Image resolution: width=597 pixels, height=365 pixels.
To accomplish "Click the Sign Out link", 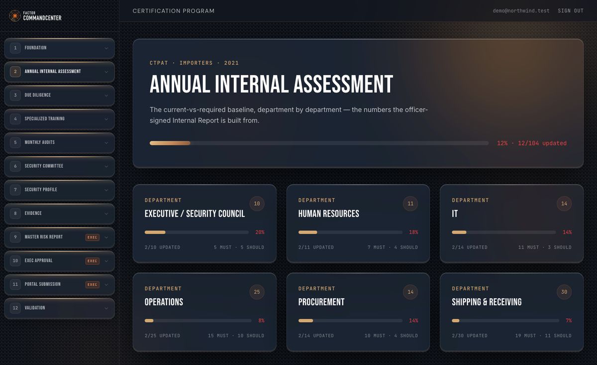I will click(x=571, y=11).
